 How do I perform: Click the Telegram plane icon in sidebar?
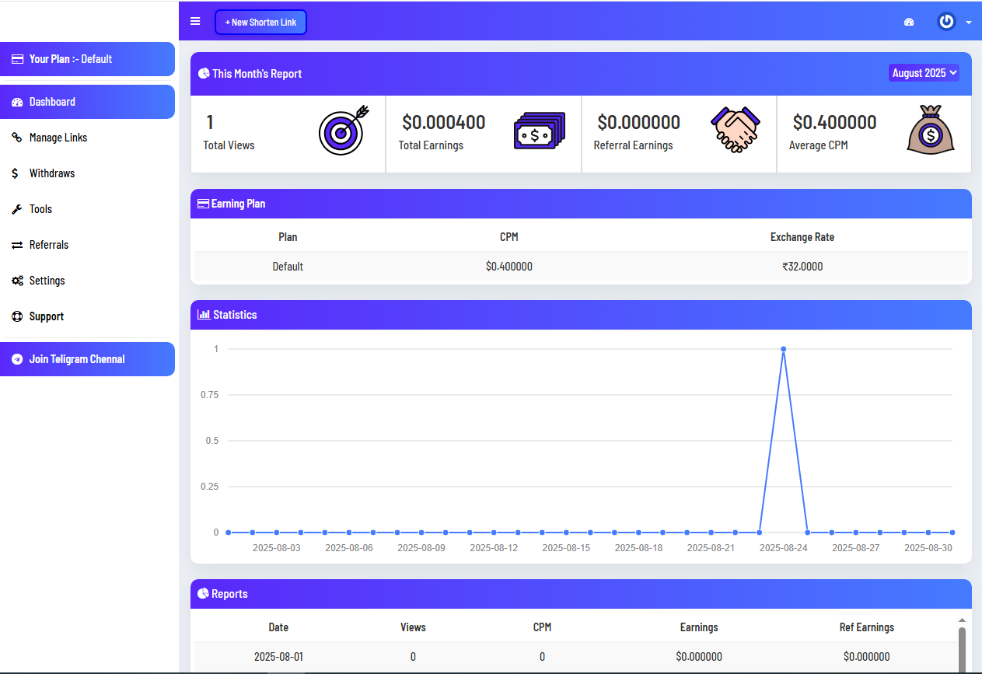(16, 359)
